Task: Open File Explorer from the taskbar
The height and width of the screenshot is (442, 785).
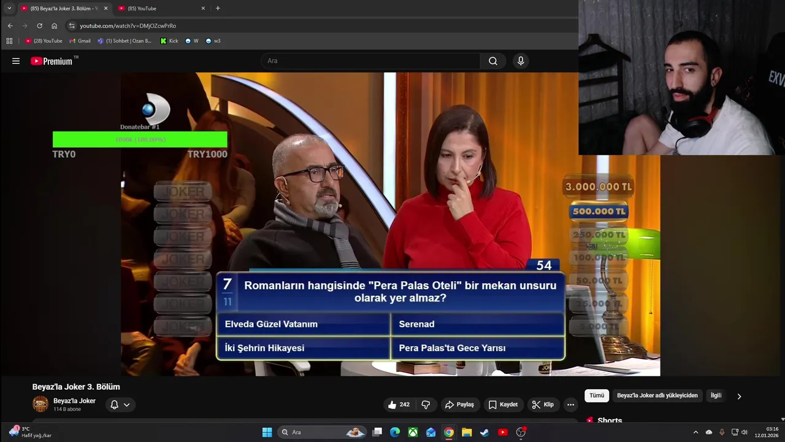Action: (467, 432)
